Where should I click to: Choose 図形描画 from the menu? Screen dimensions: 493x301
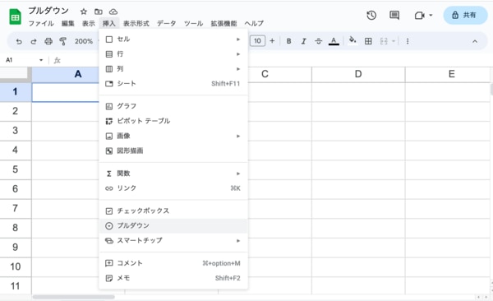[173, 150]
